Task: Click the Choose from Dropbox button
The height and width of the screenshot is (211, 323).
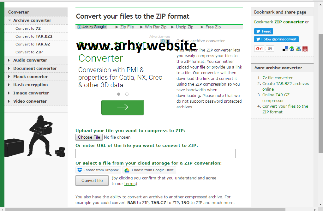Action: point(98,170)
